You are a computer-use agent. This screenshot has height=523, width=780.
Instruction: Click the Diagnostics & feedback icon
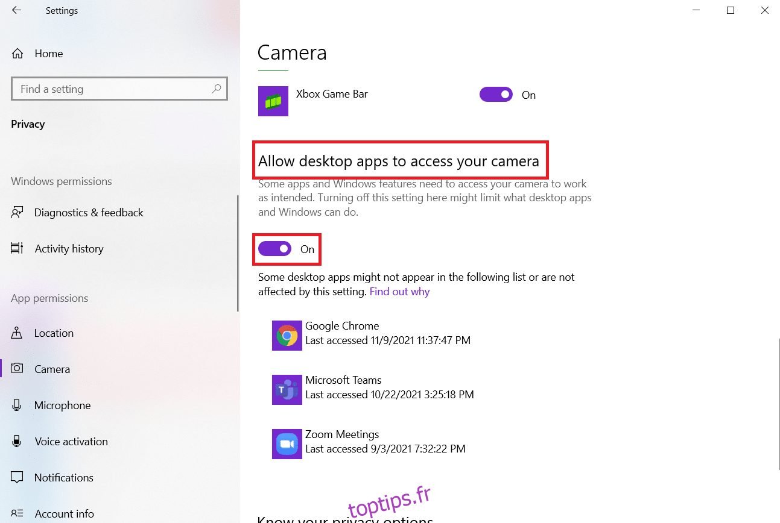[x=17, y=212]
